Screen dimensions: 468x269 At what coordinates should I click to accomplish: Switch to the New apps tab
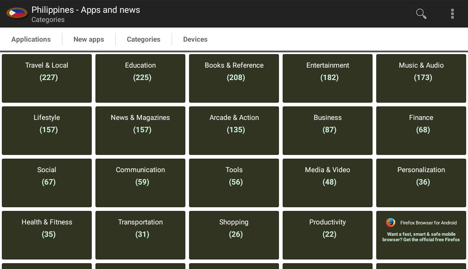click(89, 39)
